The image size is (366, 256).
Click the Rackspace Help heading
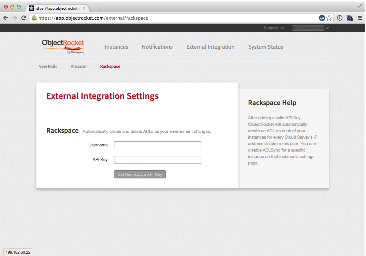pyautogui.click(x=272, y=103)
